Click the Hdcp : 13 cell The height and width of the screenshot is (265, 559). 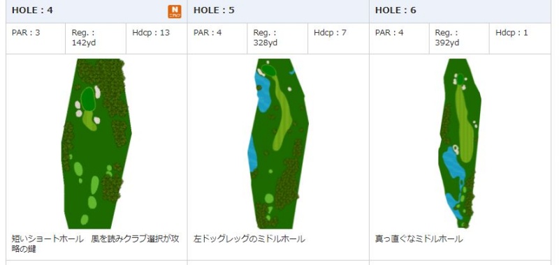coord(157,39)
